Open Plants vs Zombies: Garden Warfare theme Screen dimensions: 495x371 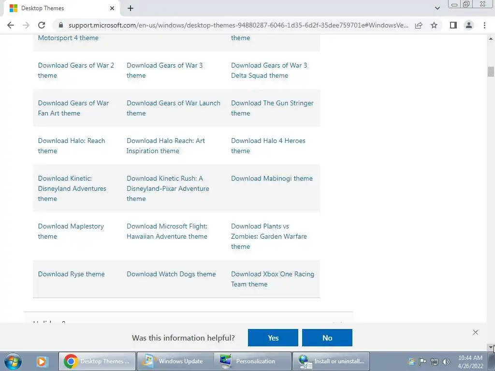pos(269,236)
